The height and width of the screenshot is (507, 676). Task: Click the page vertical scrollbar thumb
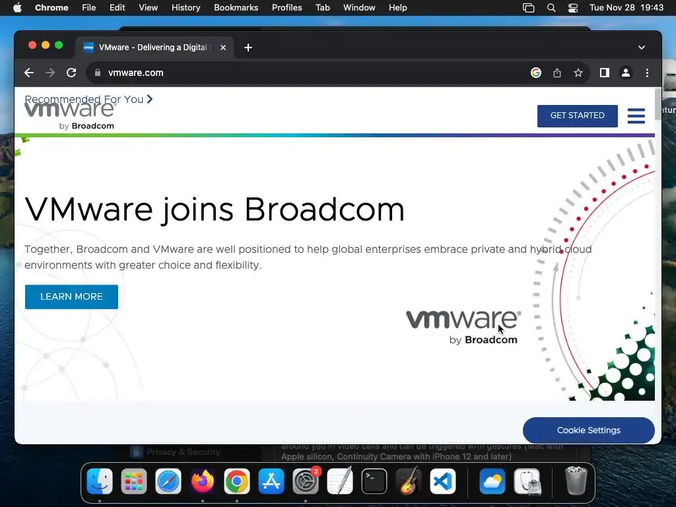(658, 105)
